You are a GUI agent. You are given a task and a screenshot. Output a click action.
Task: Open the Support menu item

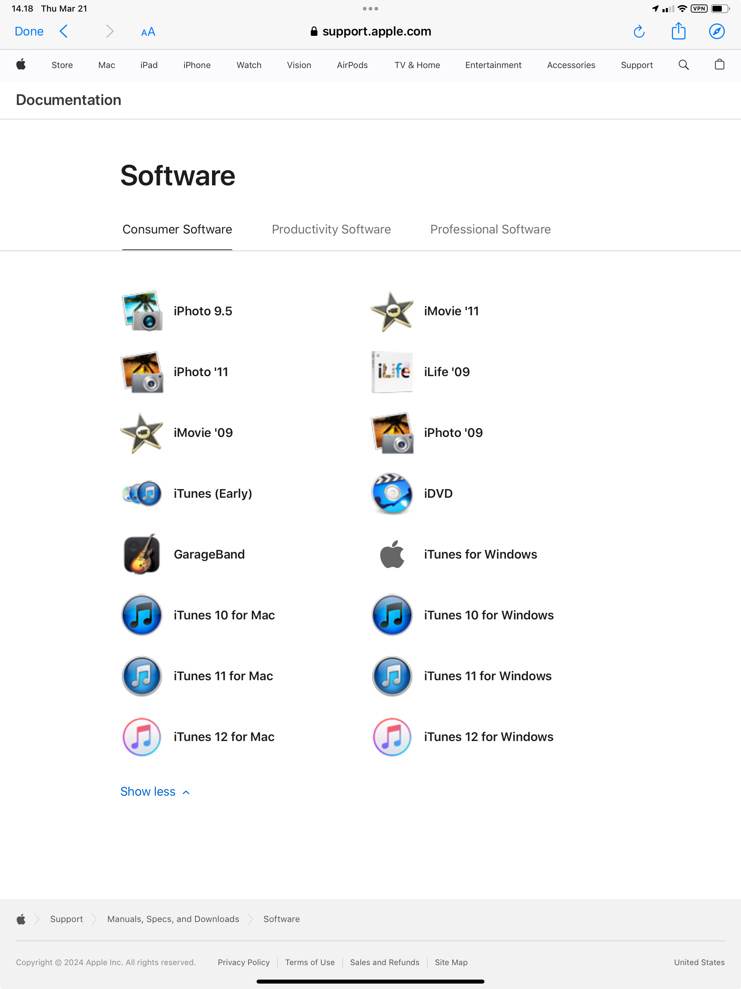tap(636, 65)
